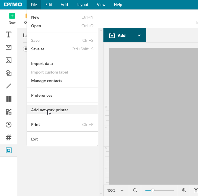198x196 pixels.
Task: Select the Text object tool
Action: coord(9,35)
